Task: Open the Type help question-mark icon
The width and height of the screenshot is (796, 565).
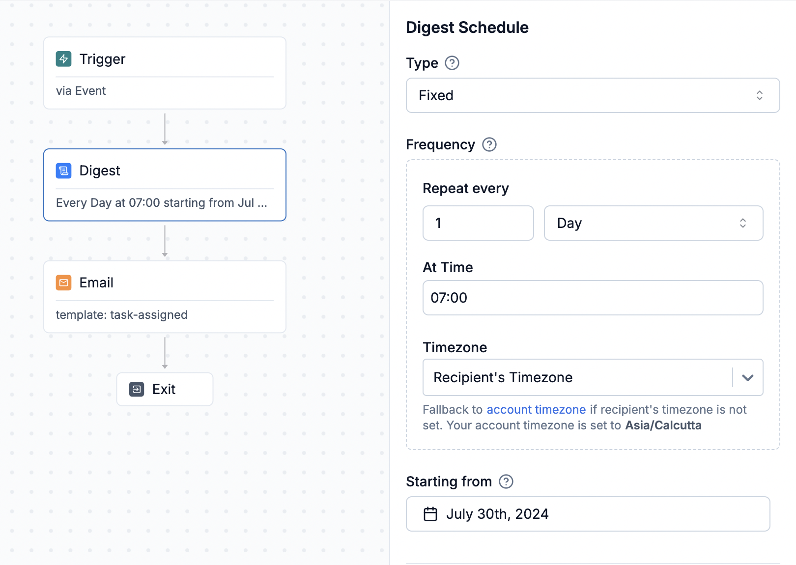Action: (452, 63)
